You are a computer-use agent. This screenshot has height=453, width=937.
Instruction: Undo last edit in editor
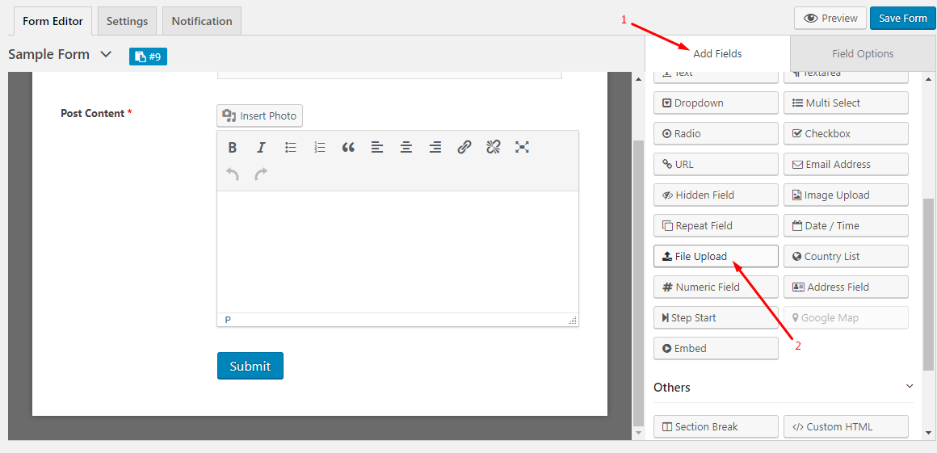[233, 174]
